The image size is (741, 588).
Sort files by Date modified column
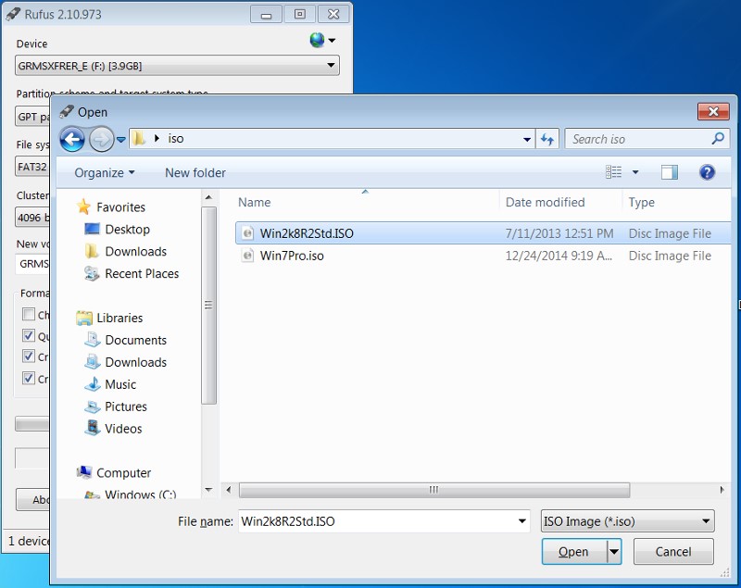tap(545, 202)
